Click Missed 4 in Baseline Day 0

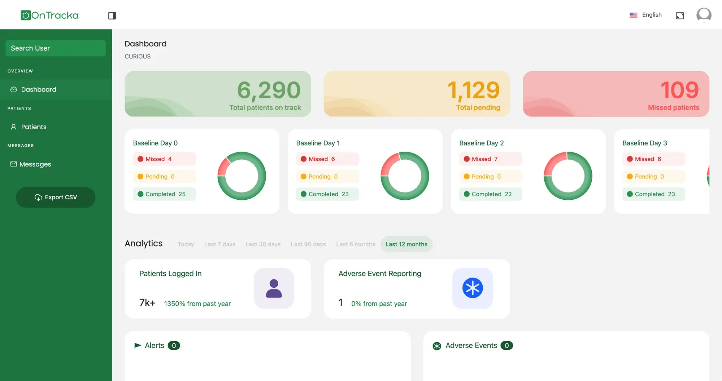(164, 159)
